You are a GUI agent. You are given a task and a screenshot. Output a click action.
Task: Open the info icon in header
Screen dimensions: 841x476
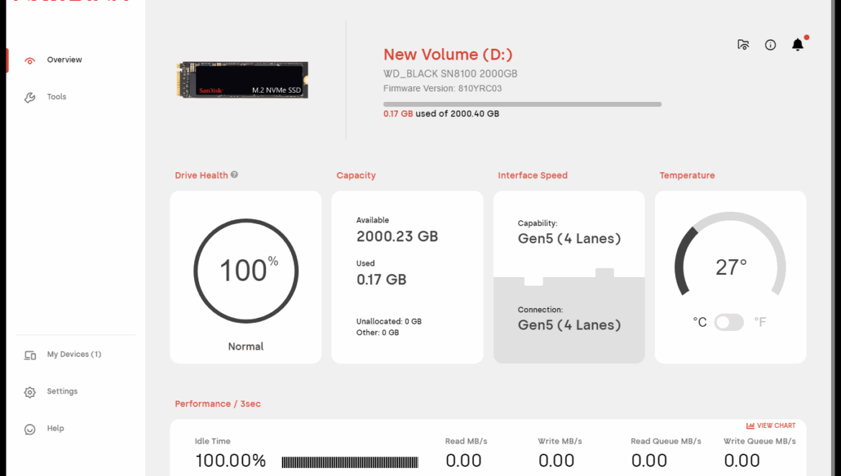click(771, 45)
